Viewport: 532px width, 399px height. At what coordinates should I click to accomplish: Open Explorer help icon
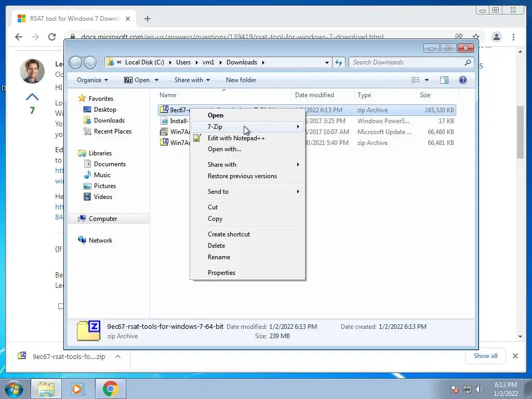pos(463,80)
